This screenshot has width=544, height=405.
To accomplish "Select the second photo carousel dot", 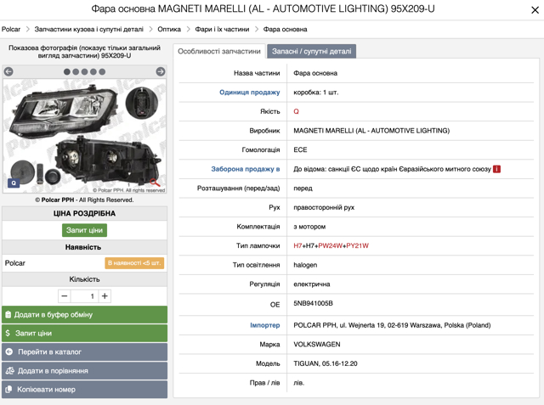I will (x=76, y=71).
